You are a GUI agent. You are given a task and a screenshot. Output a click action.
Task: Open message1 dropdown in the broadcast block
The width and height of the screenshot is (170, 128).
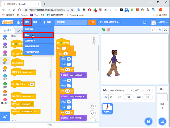click(27, 104)
